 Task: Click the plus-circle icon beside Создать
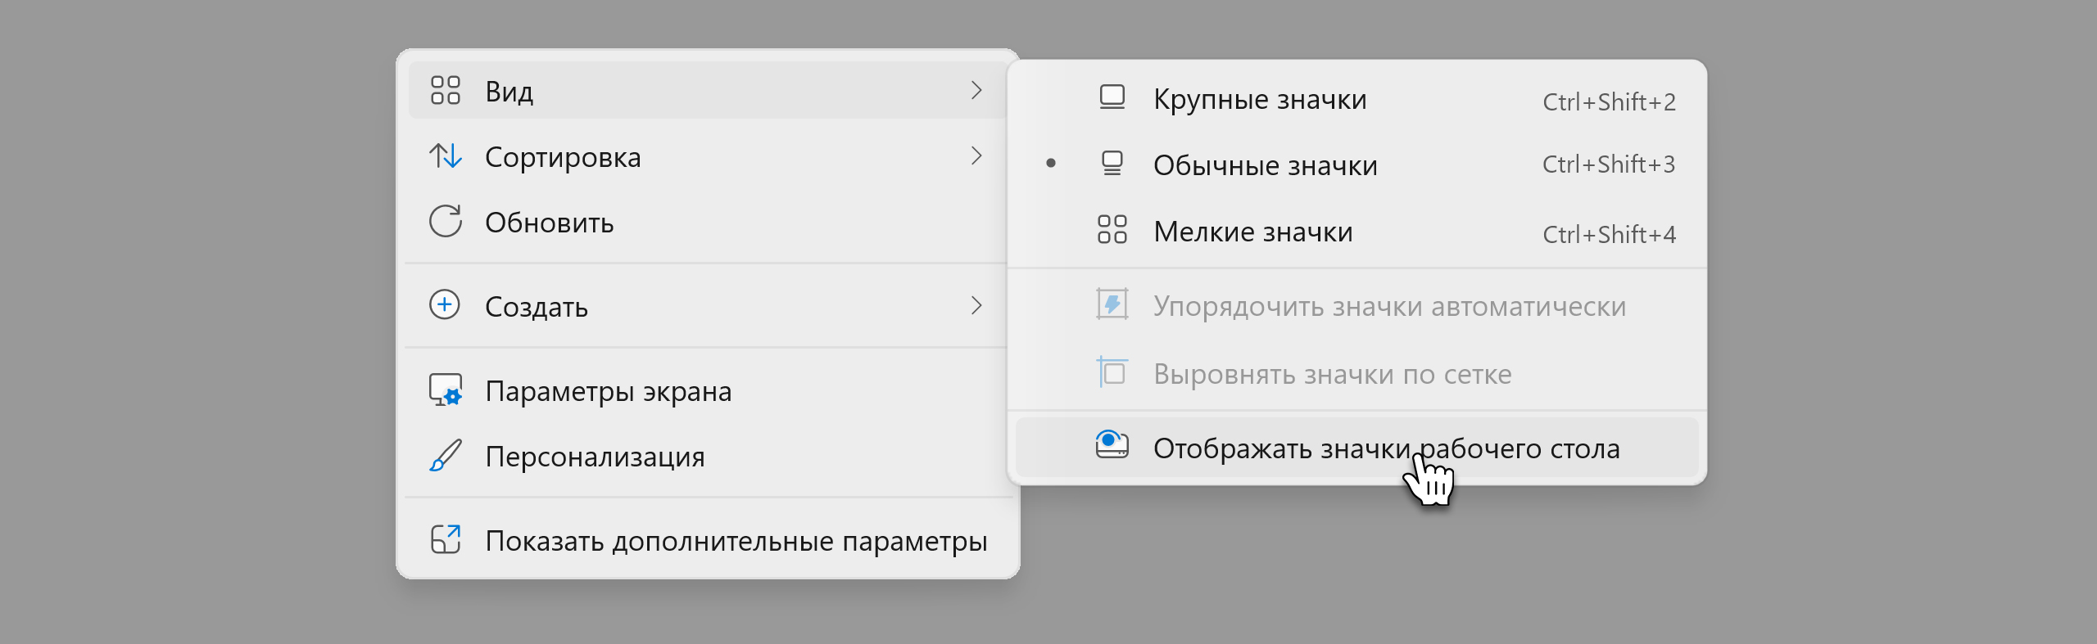[445, 304]
